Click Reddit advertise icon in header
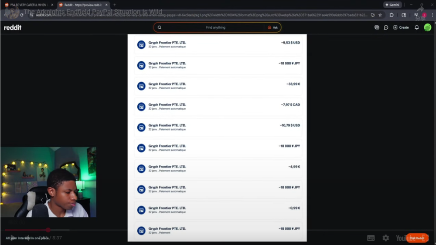 (x=377, y=27)
